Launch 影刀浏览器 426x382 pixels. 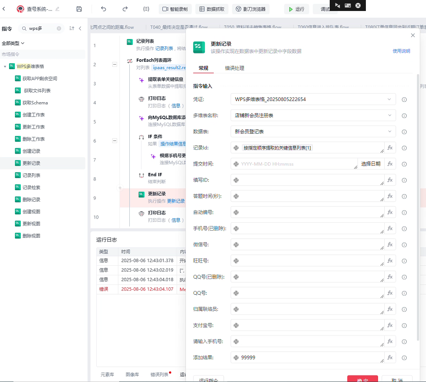click(x=250, y=9)
